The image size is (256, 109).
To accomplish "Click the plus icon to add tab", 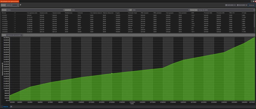I will click(x=11, y=107).
